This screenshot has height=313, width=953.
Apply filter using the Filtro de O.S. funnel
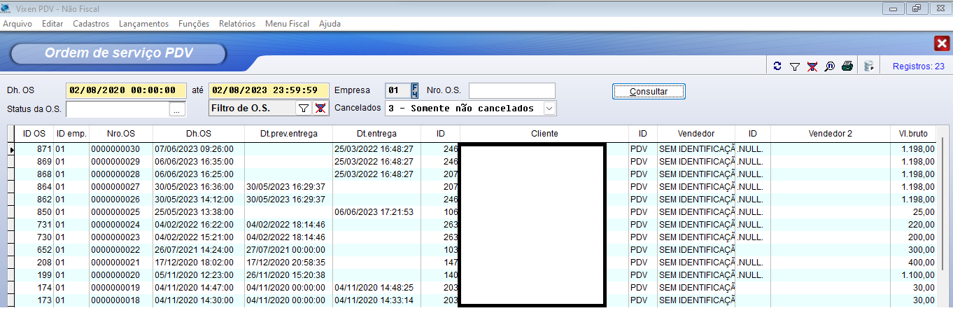click(x=304, y=109)
